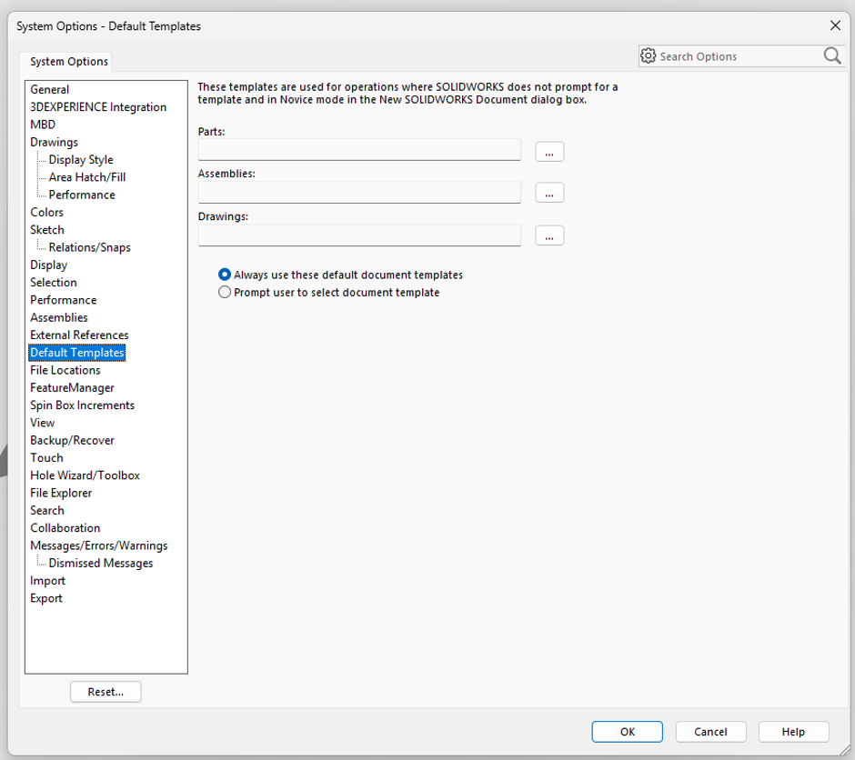Open the Colors options
Image resolution: width=855 pixels, height=760 pixels.
point(47,212)
